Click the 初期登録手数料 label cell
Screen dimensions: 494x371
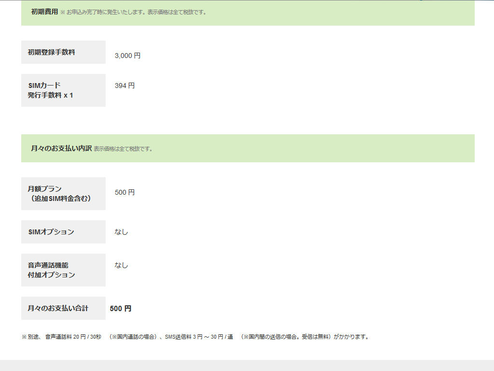(63, 52)
